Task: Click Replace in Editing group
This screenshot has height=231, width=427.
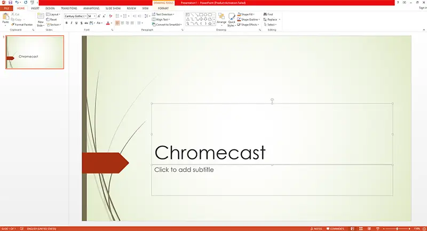Action: pyautogui.click(x=271, y=19)
